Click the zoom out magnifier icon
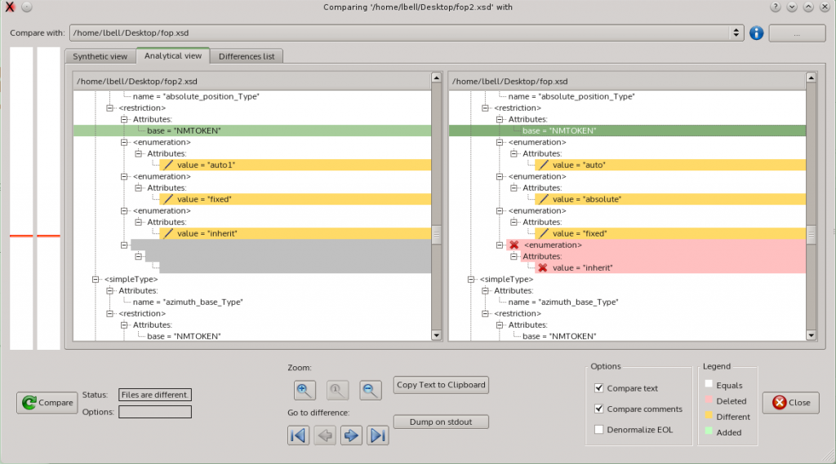The height and width of the screenshot is (464, 836). [x=371, y=391]
